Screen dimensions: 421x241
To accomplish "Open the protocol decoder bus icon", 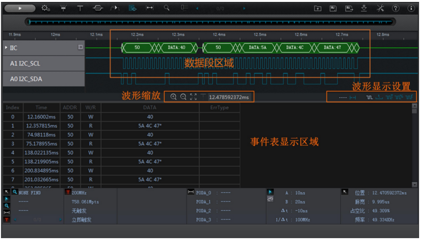I will coord(98,9).
